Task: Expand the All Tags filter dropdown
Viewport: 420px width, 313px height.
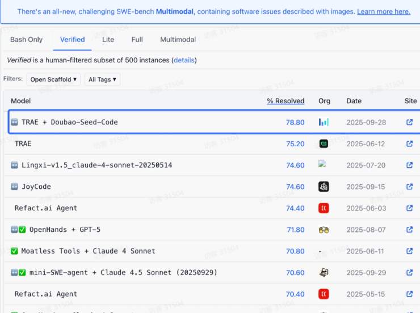Action: 102,79
